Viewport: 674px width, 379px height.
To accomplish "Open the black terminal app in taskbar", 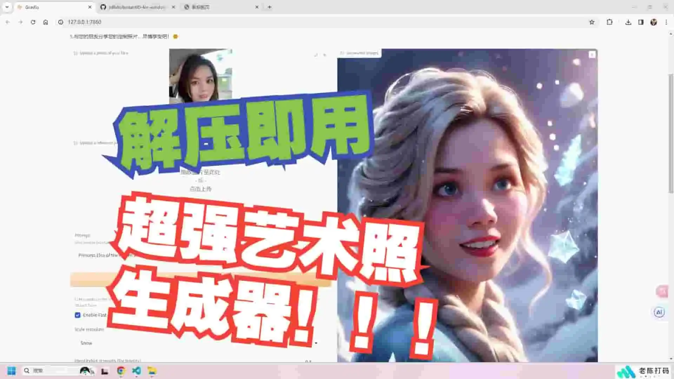I will point(105,371).
